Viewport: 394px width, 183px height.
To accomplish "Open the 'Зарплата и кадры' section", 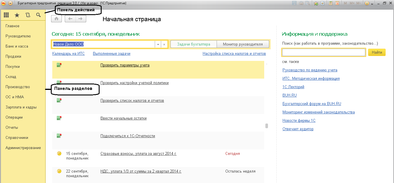I will 21,107.
